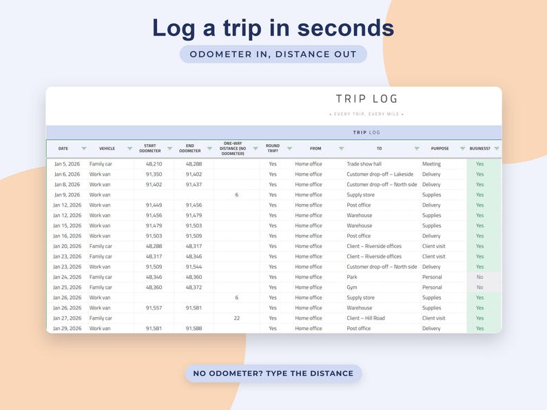Select end odometer cell '48,288' on Jan 5
Screen dimensions: 547x410
194,164
